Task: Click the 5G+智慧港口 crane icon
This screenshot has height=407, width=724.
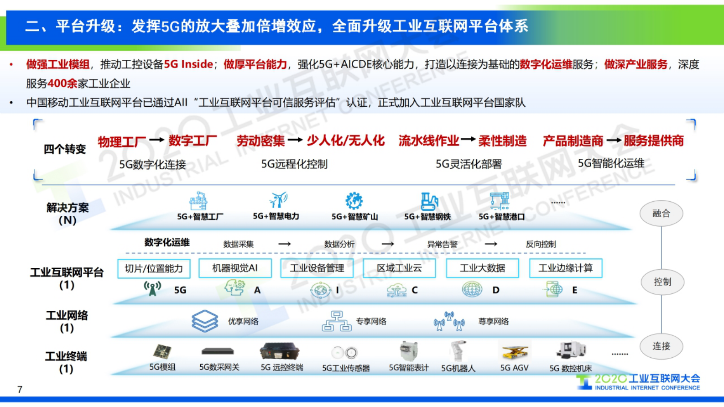Action: coord(500,201)
